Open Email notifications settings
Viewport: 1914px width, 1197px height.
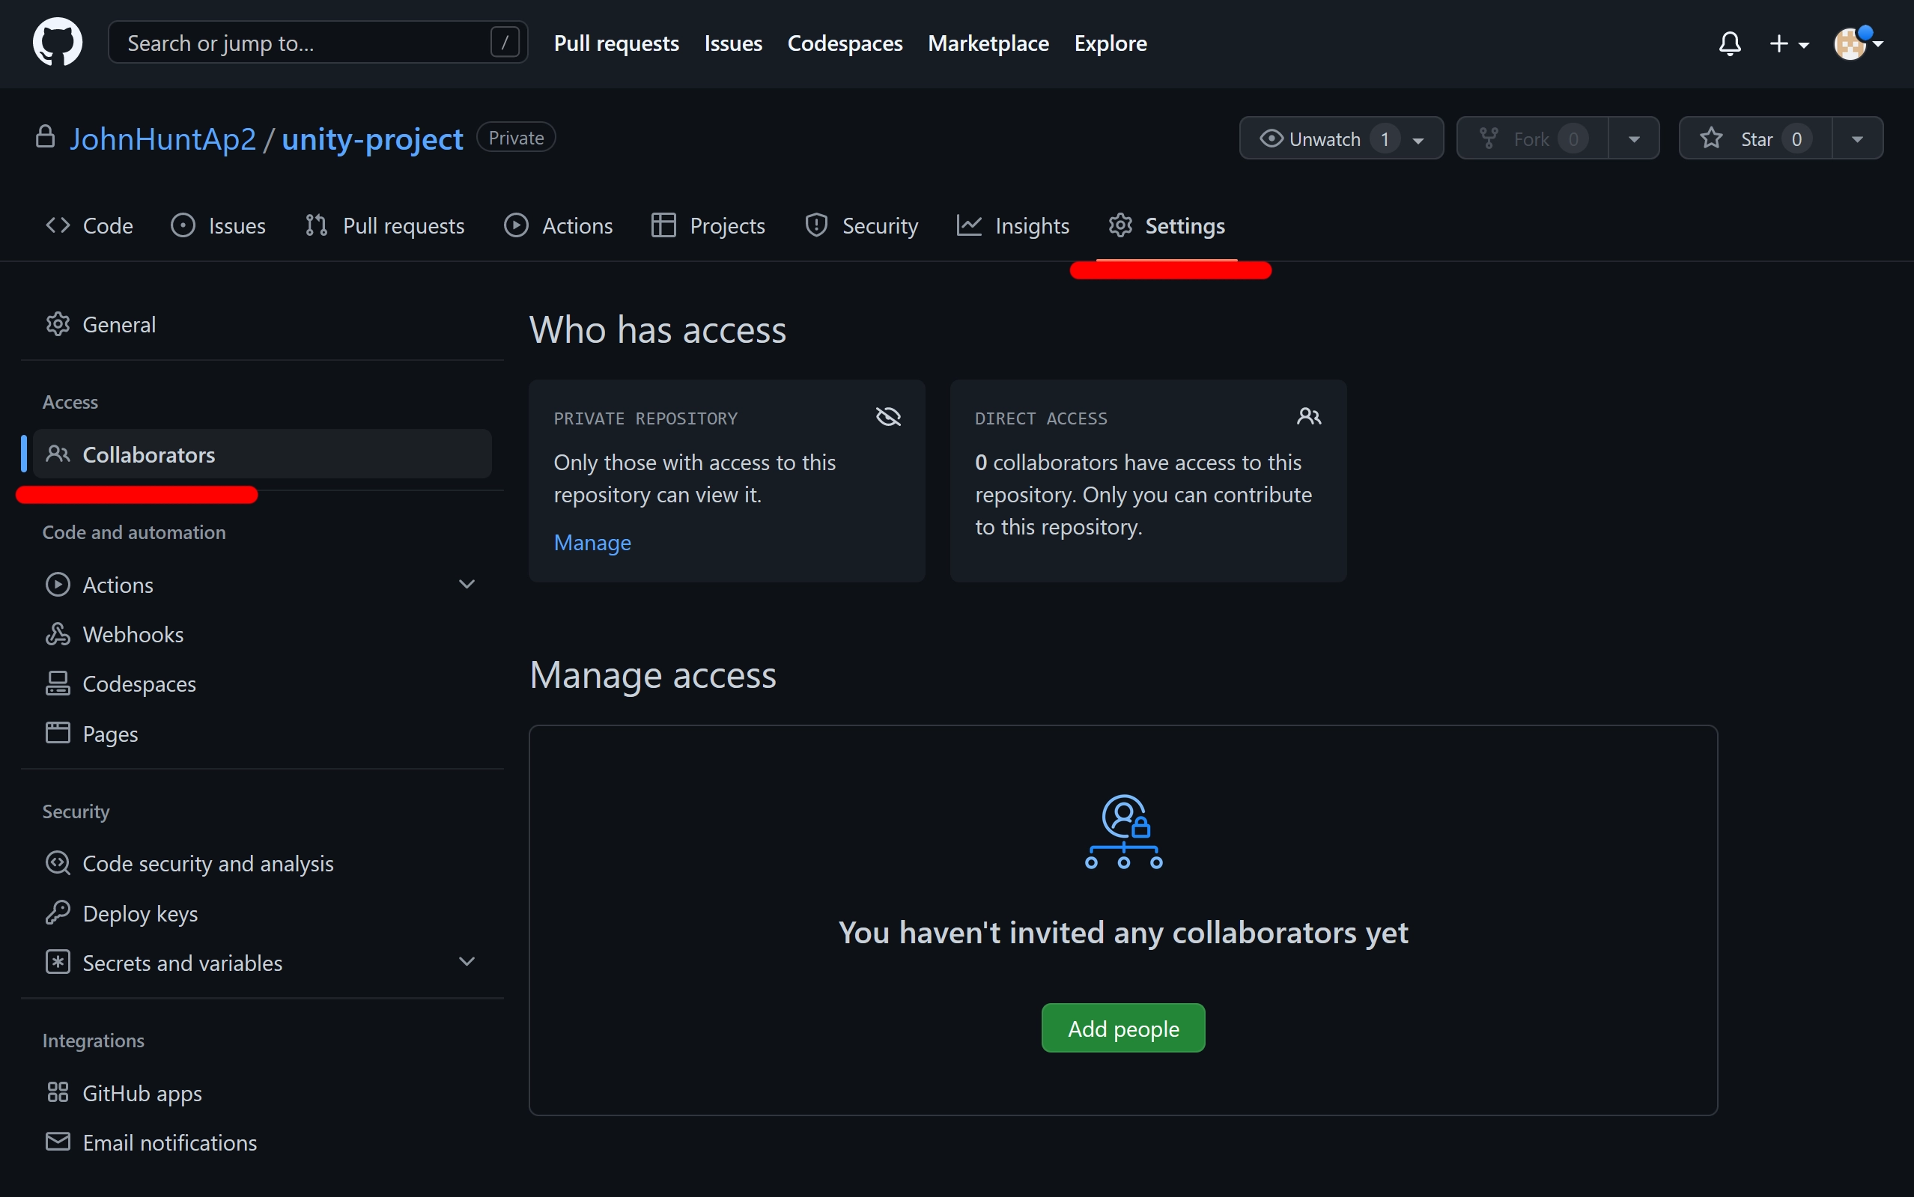(x=169, y=1142)
